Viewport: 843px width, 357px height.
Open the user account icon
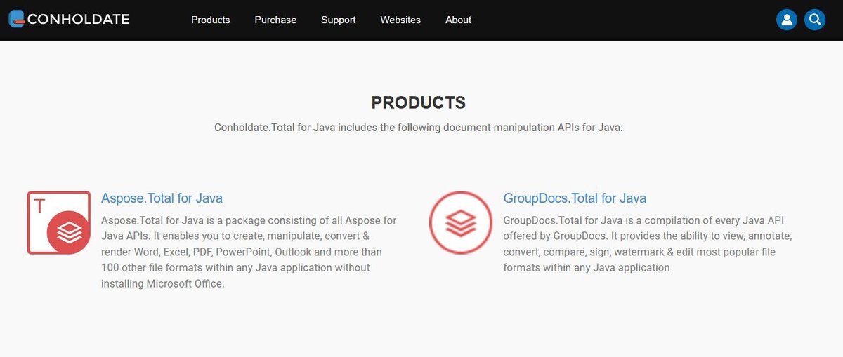[787, 20]
